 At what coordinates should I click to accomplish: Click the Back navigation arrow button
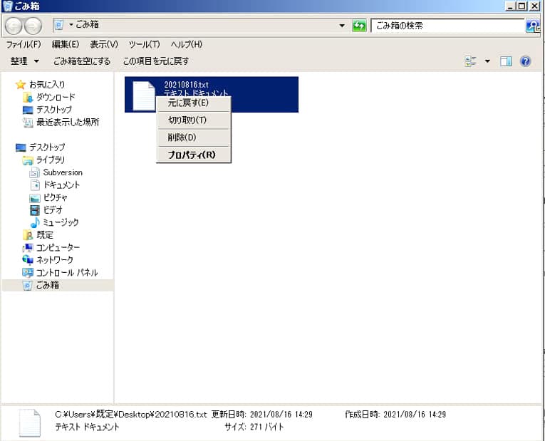pos(14,26)
